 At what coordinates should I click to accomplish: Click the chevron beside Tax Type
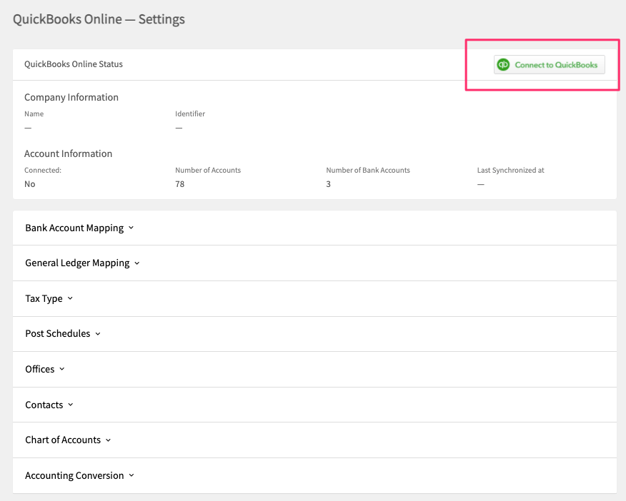[70, 298]
